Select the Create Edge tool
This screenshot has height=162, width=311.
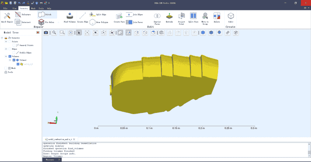[x=82, y=17]
